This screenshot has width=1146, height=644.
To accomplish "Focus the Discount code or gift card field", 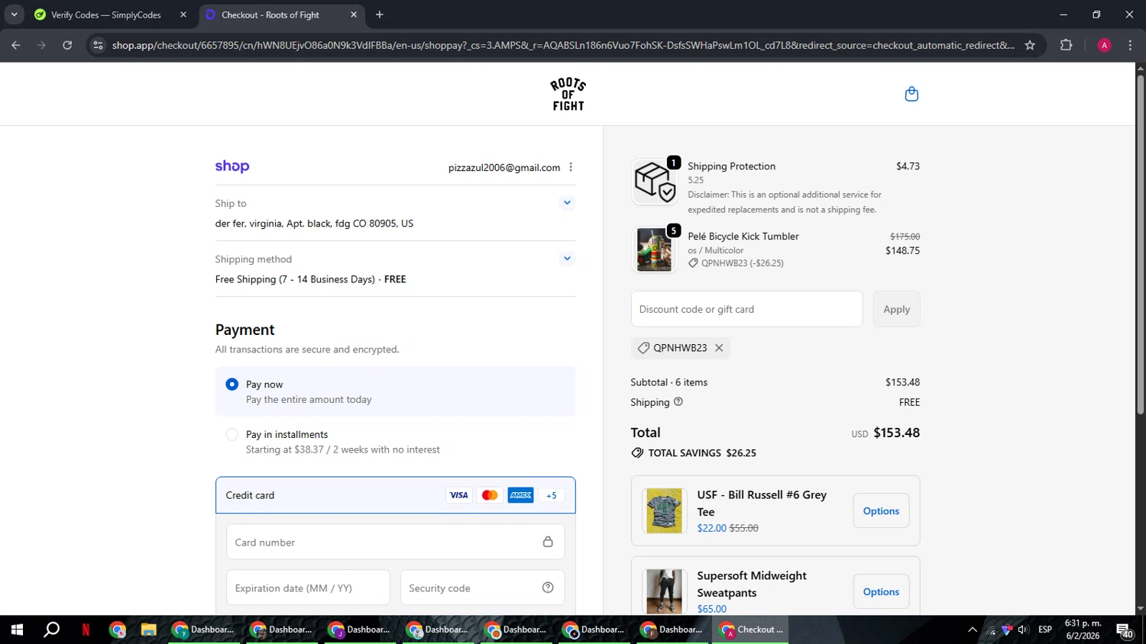I will click(746, 309).
